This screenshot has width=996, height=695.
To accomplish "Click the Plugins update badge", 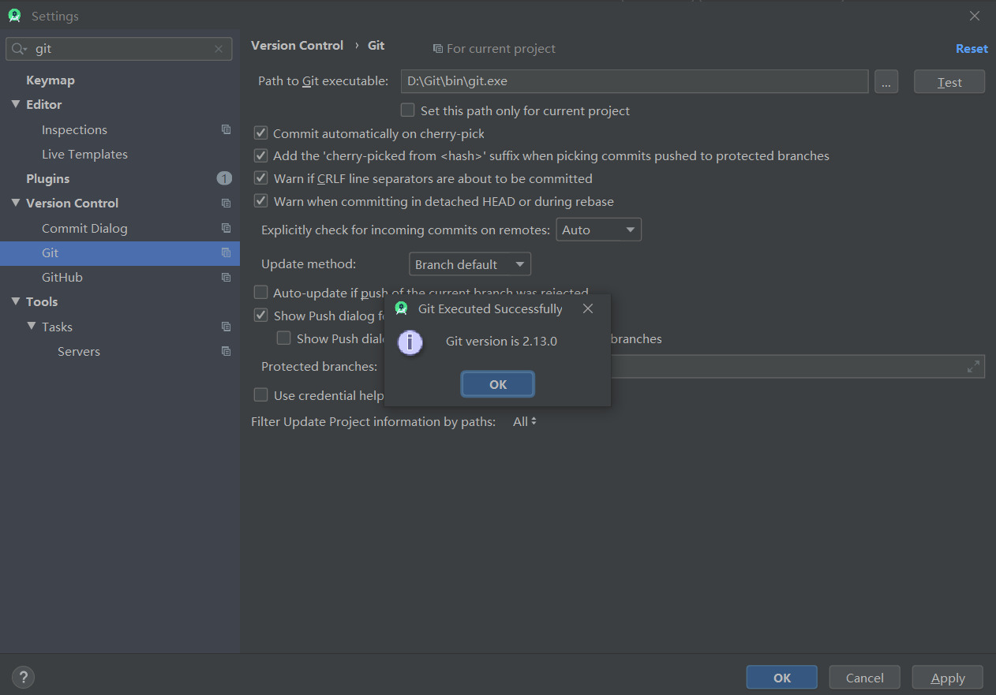I will pyautogui.click(x=224, y=178).
